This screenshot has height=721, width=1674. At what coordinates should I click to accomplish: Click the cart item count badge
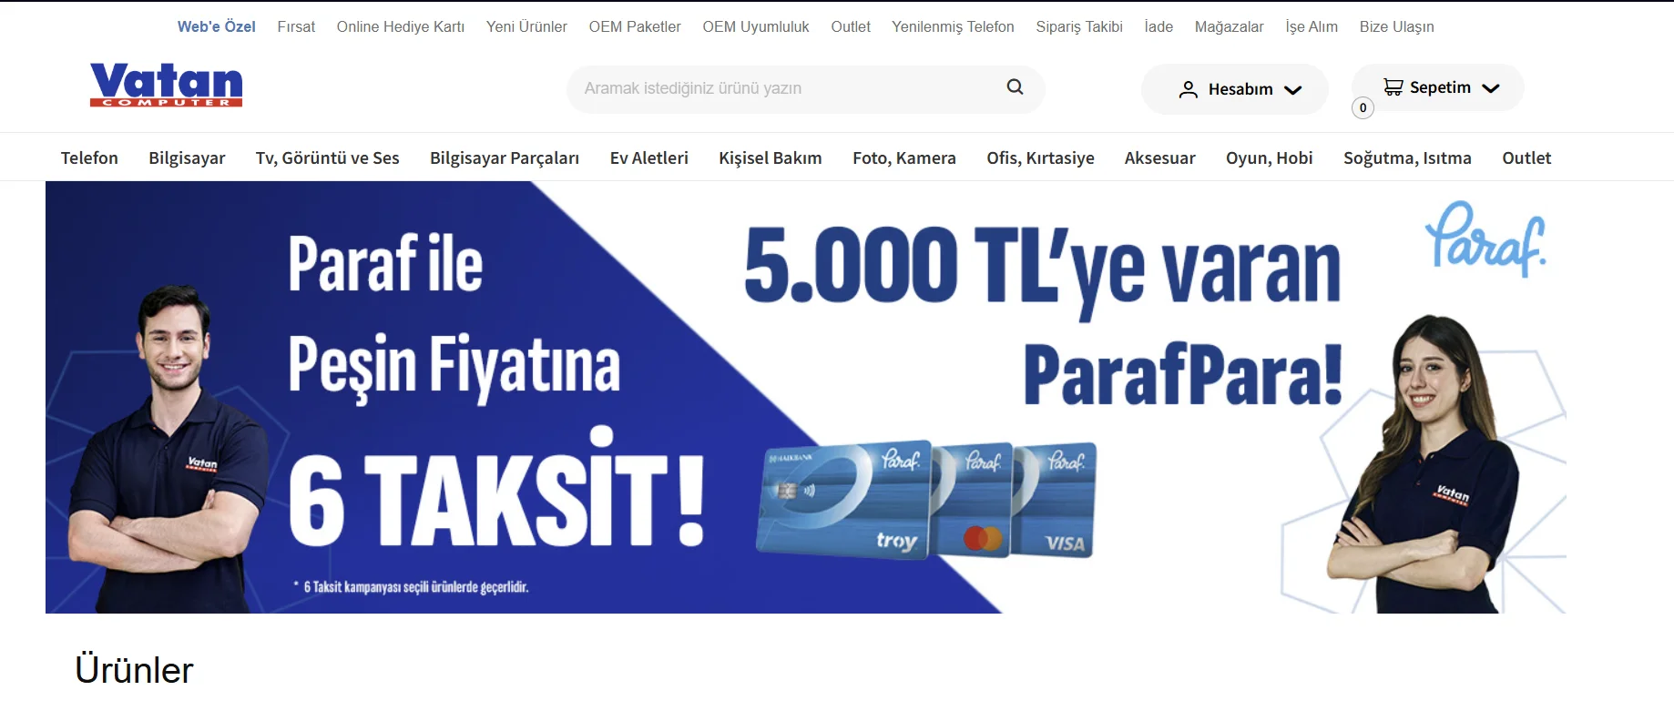coord(1363,107)
